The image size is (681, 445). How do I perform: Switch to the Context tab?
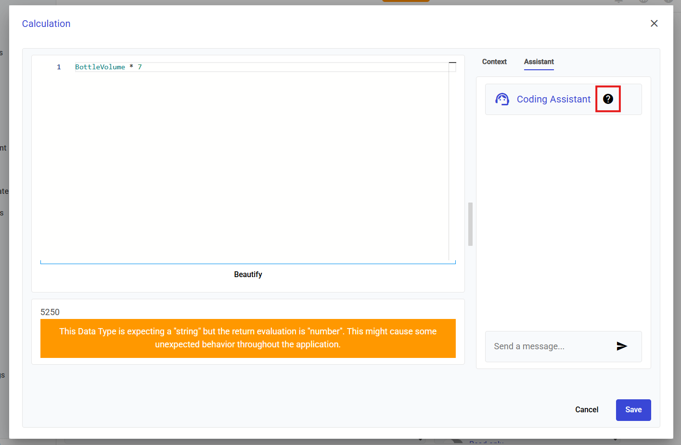(x=494, y=62)
